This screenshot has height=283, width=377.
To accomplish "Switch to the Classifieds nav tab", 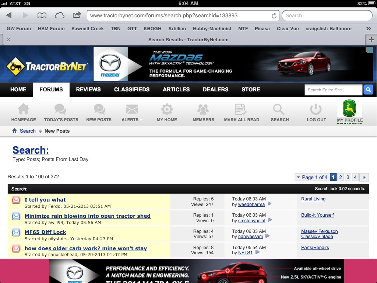I will [x=132, y=90].
